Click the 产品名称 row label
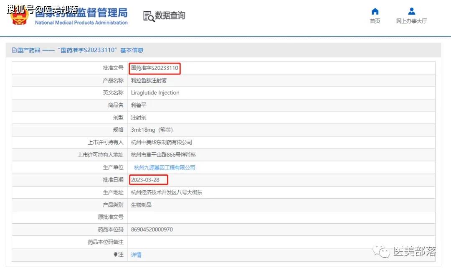 click(113, 81)
